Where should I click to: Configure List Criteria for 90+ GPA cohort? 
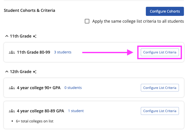point(160,88)
